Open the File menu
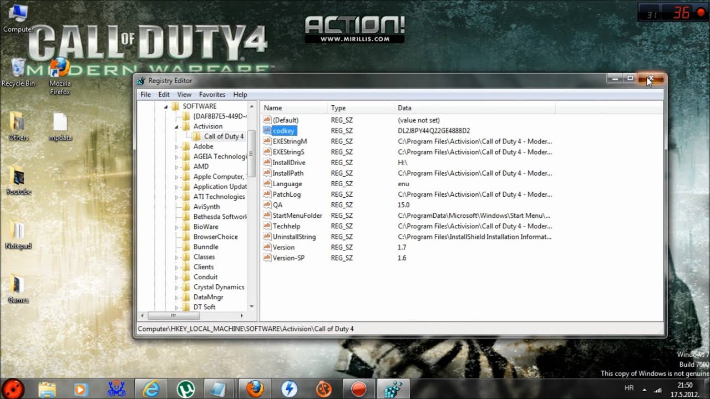The image size is (710, 399). 145,95
